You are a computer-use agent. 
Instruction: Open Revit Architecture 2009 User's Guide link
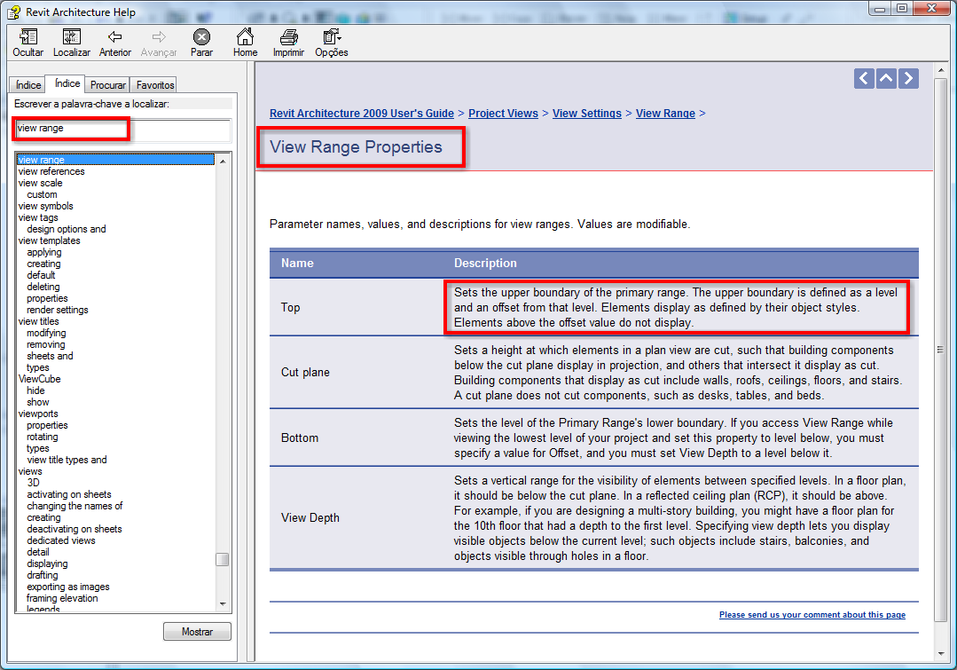362,113
